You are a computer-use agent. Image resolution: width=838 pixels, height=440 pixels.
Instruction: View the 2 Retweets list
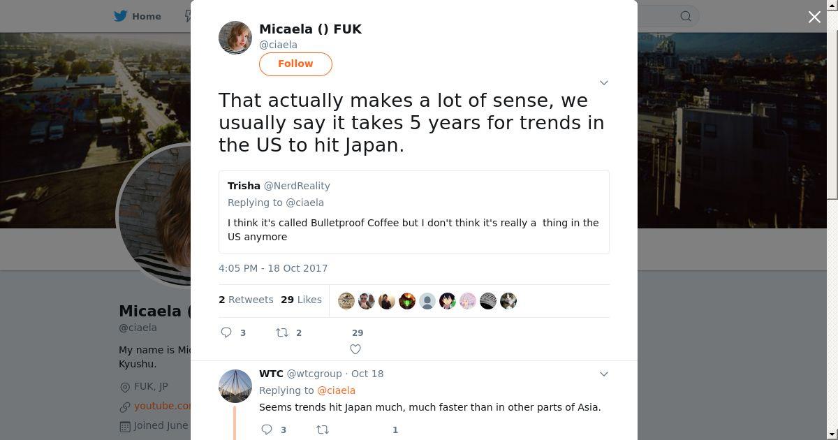[x=246, y=300]
